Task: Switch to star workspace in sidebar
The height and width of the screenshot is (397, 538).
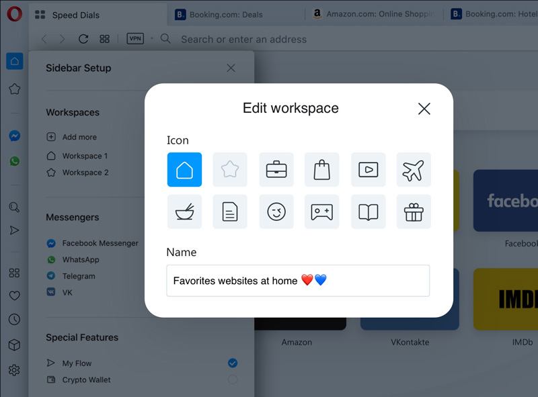Action: (x=14, y=89)
